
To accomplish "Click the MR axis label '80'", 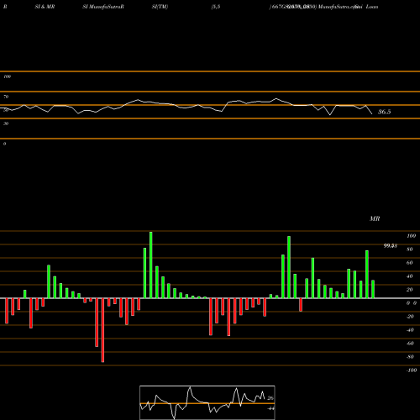I will point(410,249).
